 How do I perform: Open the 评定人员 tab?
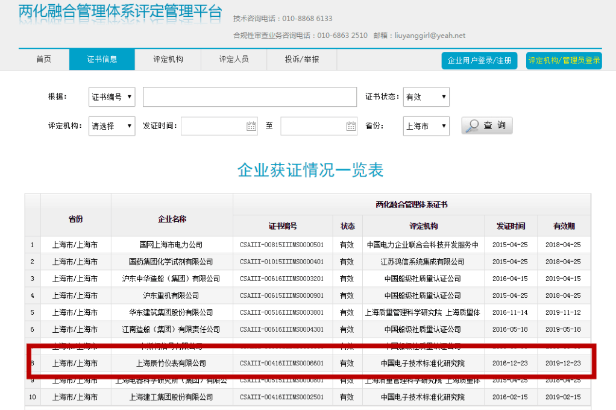[234, 60]
